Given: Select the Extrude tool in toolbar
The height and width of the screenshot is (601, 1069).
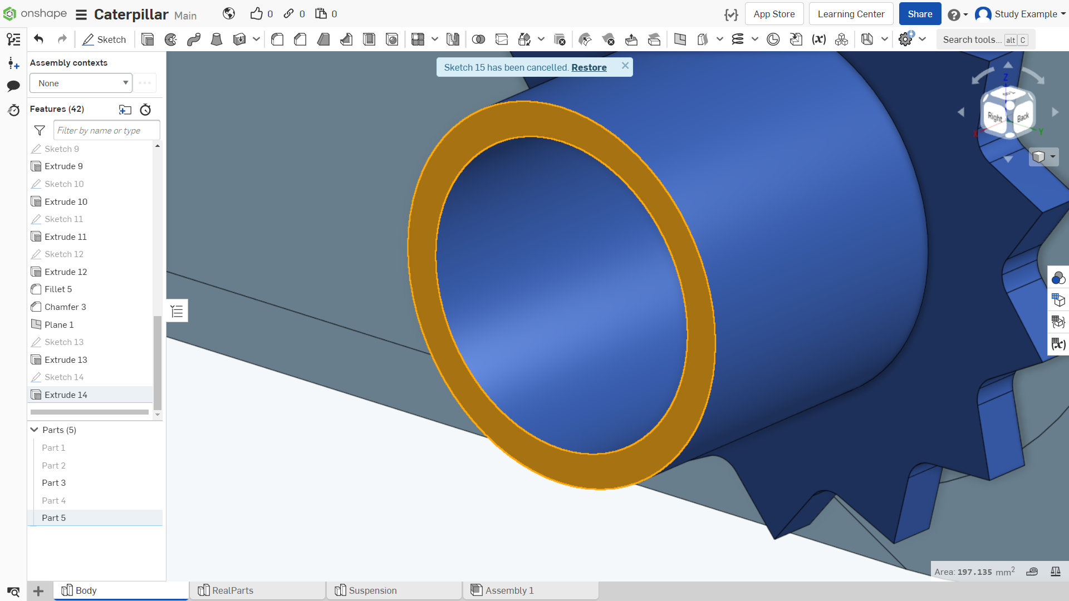Looking at the screenshot, I should click(148, 40).
